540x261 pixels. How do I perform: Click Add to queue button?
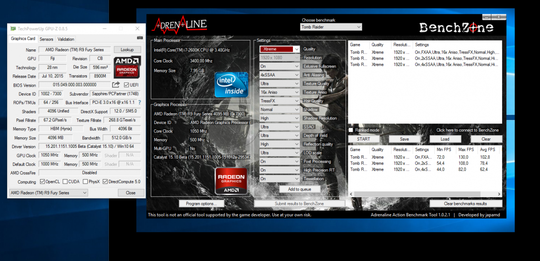point(300,189)
